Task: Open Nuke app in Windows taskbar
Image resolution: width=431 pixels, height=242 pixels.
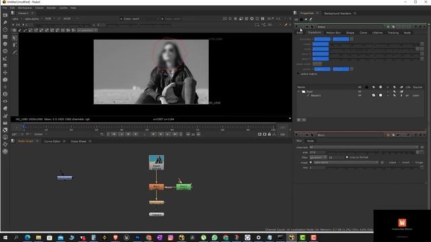Action: [x=292, y=237]
